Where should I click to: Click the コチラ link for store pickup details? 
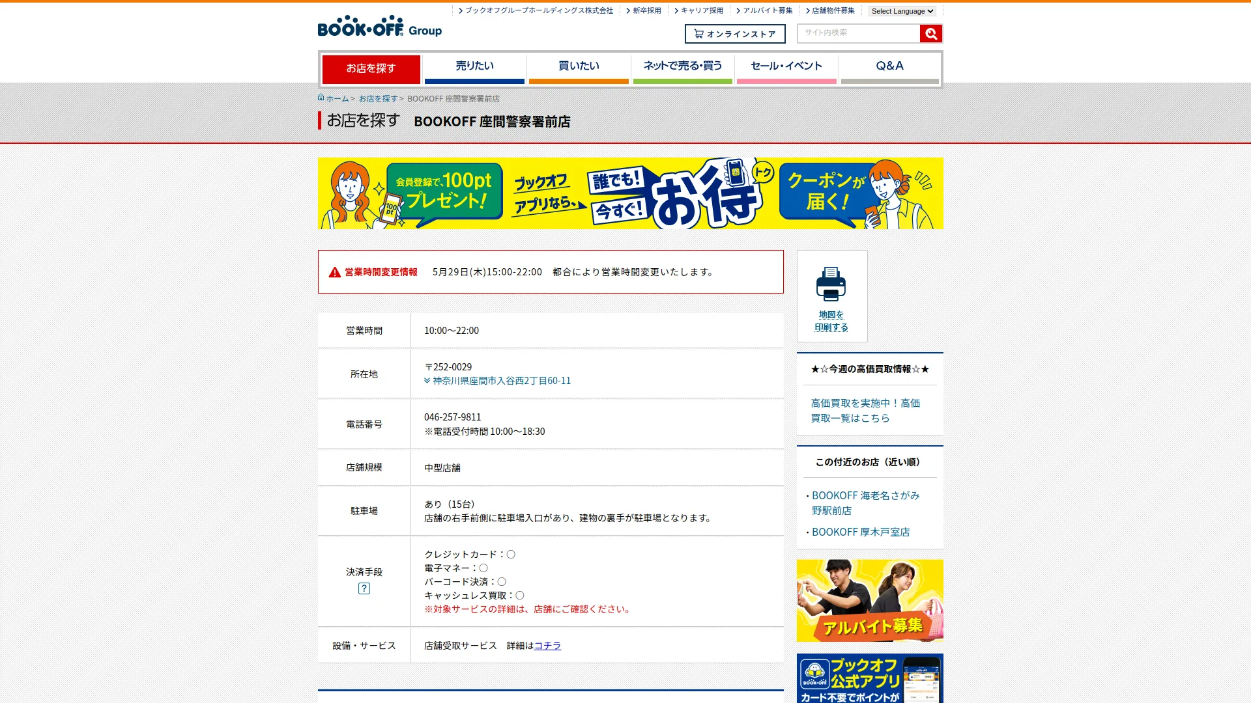[547, 646]
